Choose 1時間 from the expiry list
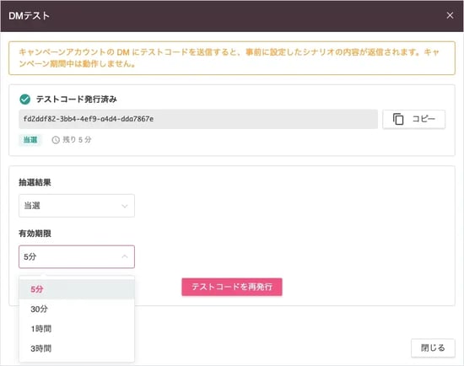The width and height of the screenshot is (464, 366). pyautogui.click(x=77, y=329)
